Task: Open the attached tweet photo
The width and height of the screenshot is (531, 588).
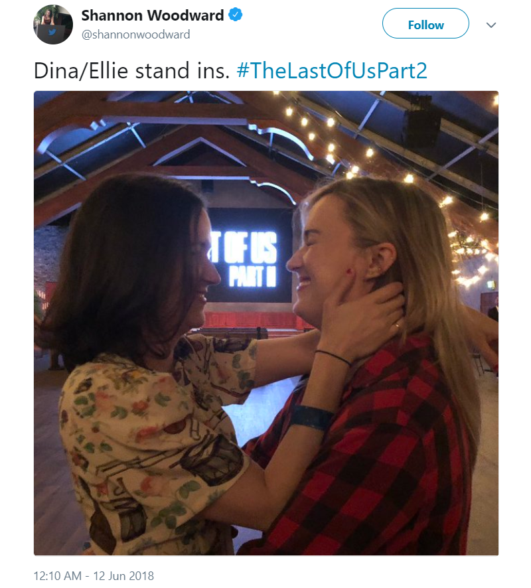Action: pyautogui.click(x=266, y=323)
